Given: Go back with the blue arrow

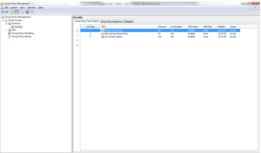Looking at the screenshot, I should [2, 12].
